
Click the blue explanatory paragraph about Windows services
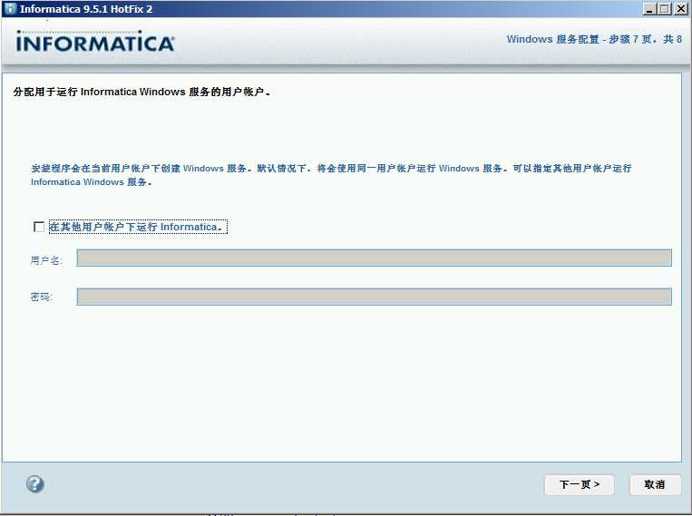(331, 175)
